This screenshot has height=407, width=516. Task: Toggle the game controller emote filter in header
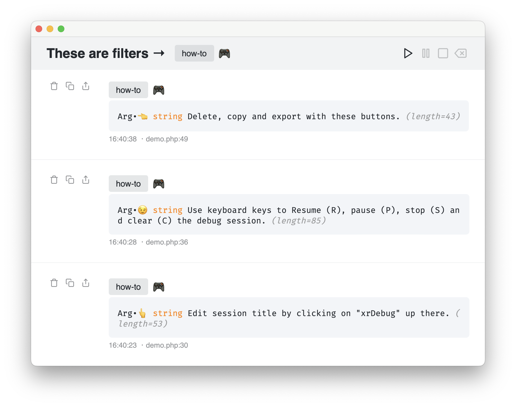coord(224,53)
